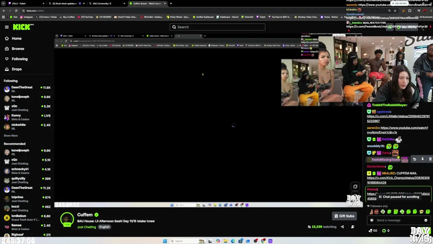Open the Kick sidebar hamburger menu
The image size is (433, 244).
pyautogui.click(x=7, y=27)
